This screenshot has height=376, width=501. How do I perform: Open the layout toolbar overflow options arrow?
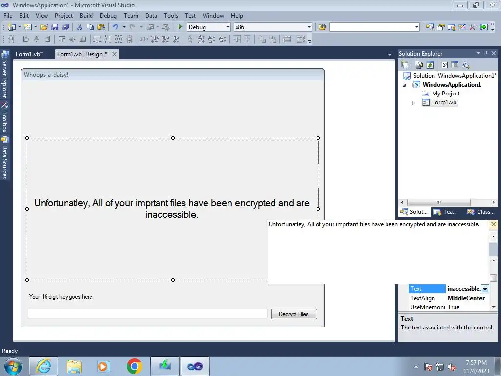pyautogui.click(x=310, y=40)
